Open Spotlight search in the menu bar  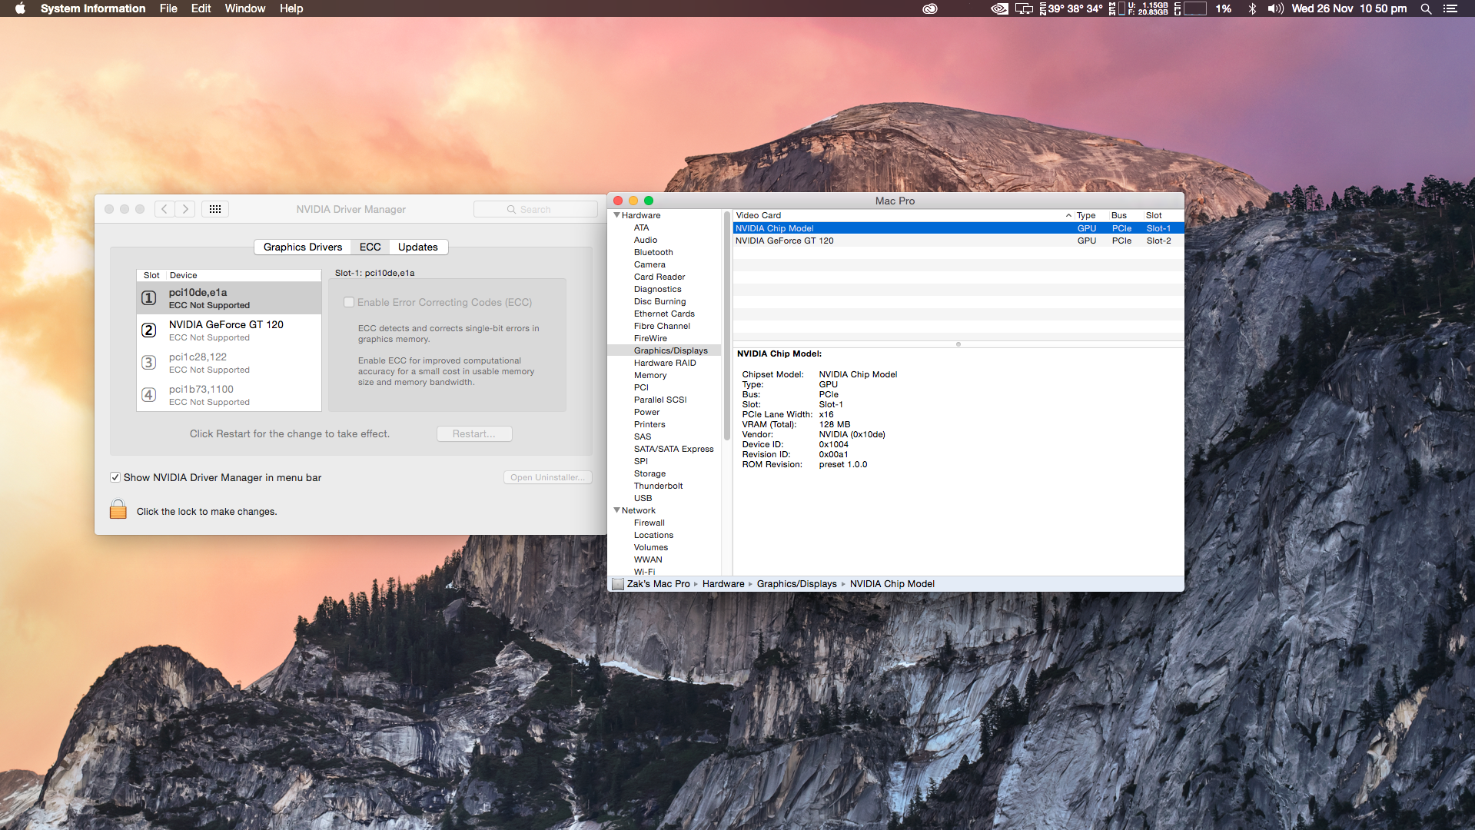point(1426,8)
